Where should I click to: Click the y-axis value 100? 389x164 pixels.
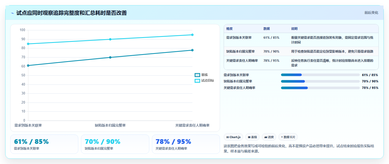(x=22, y=30)
